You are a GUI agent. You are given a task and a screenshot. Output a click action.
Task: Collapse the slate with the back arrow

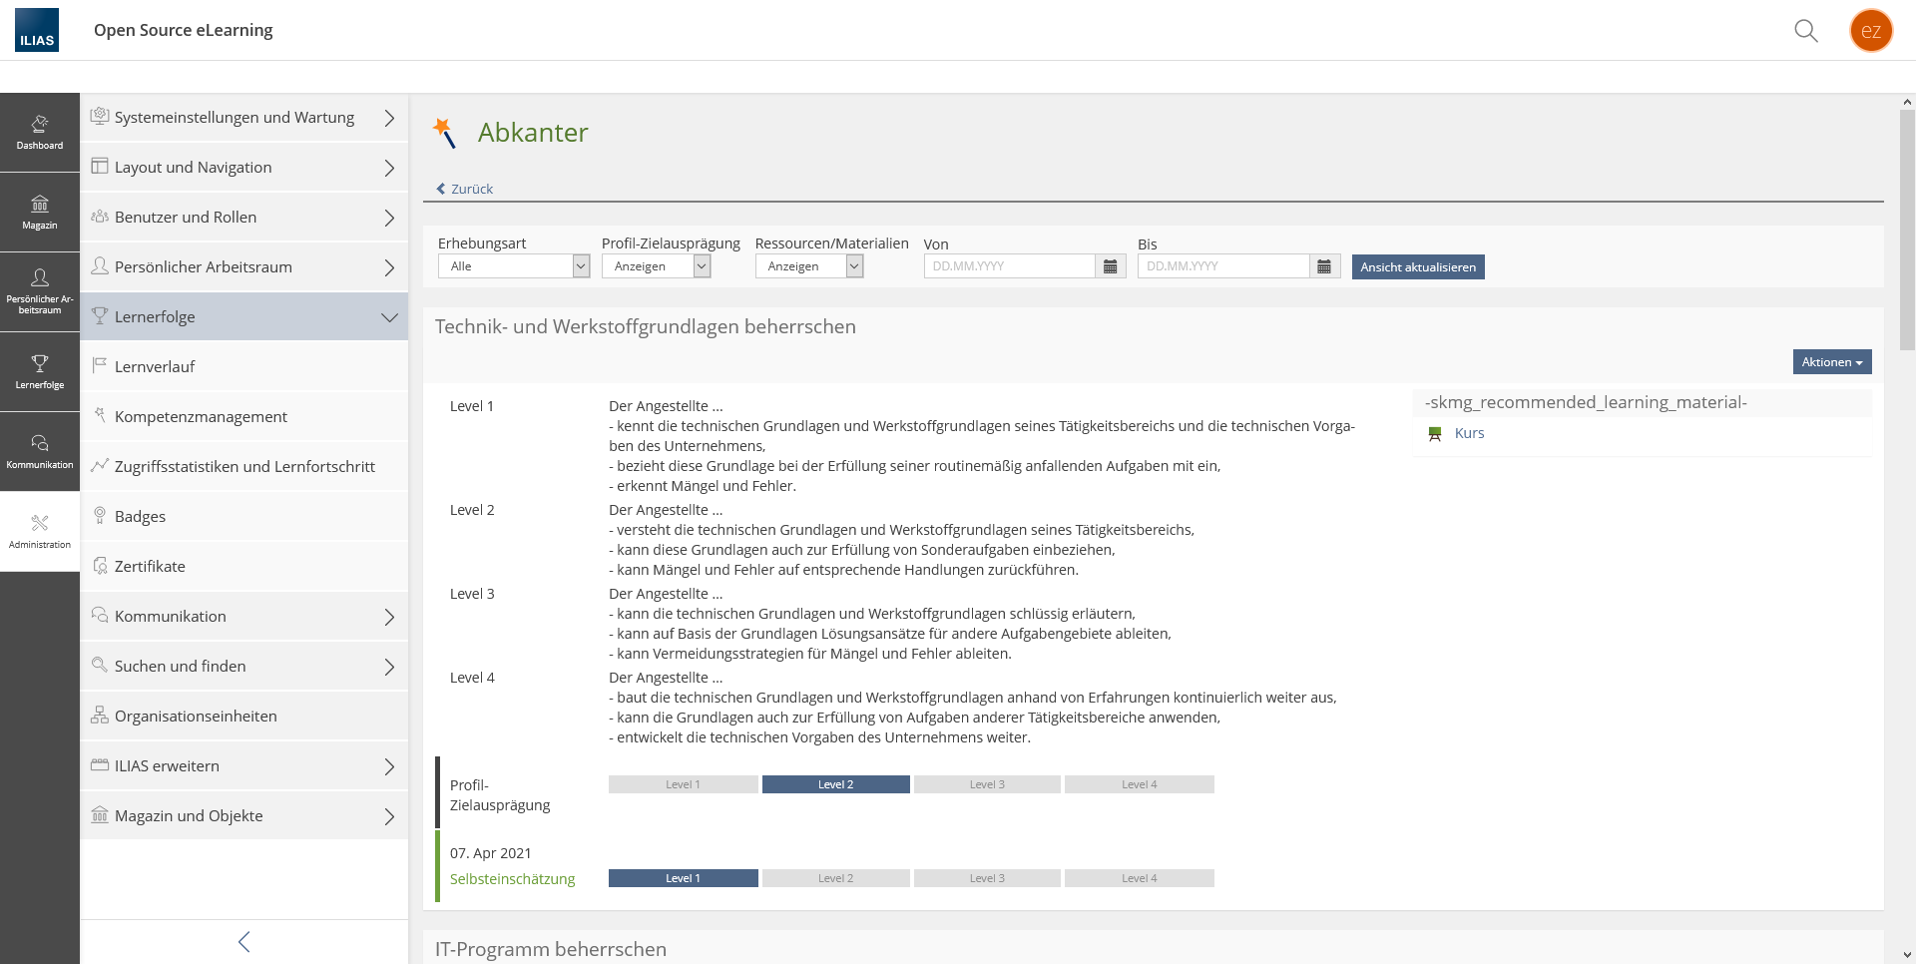(x=243, y=941)
